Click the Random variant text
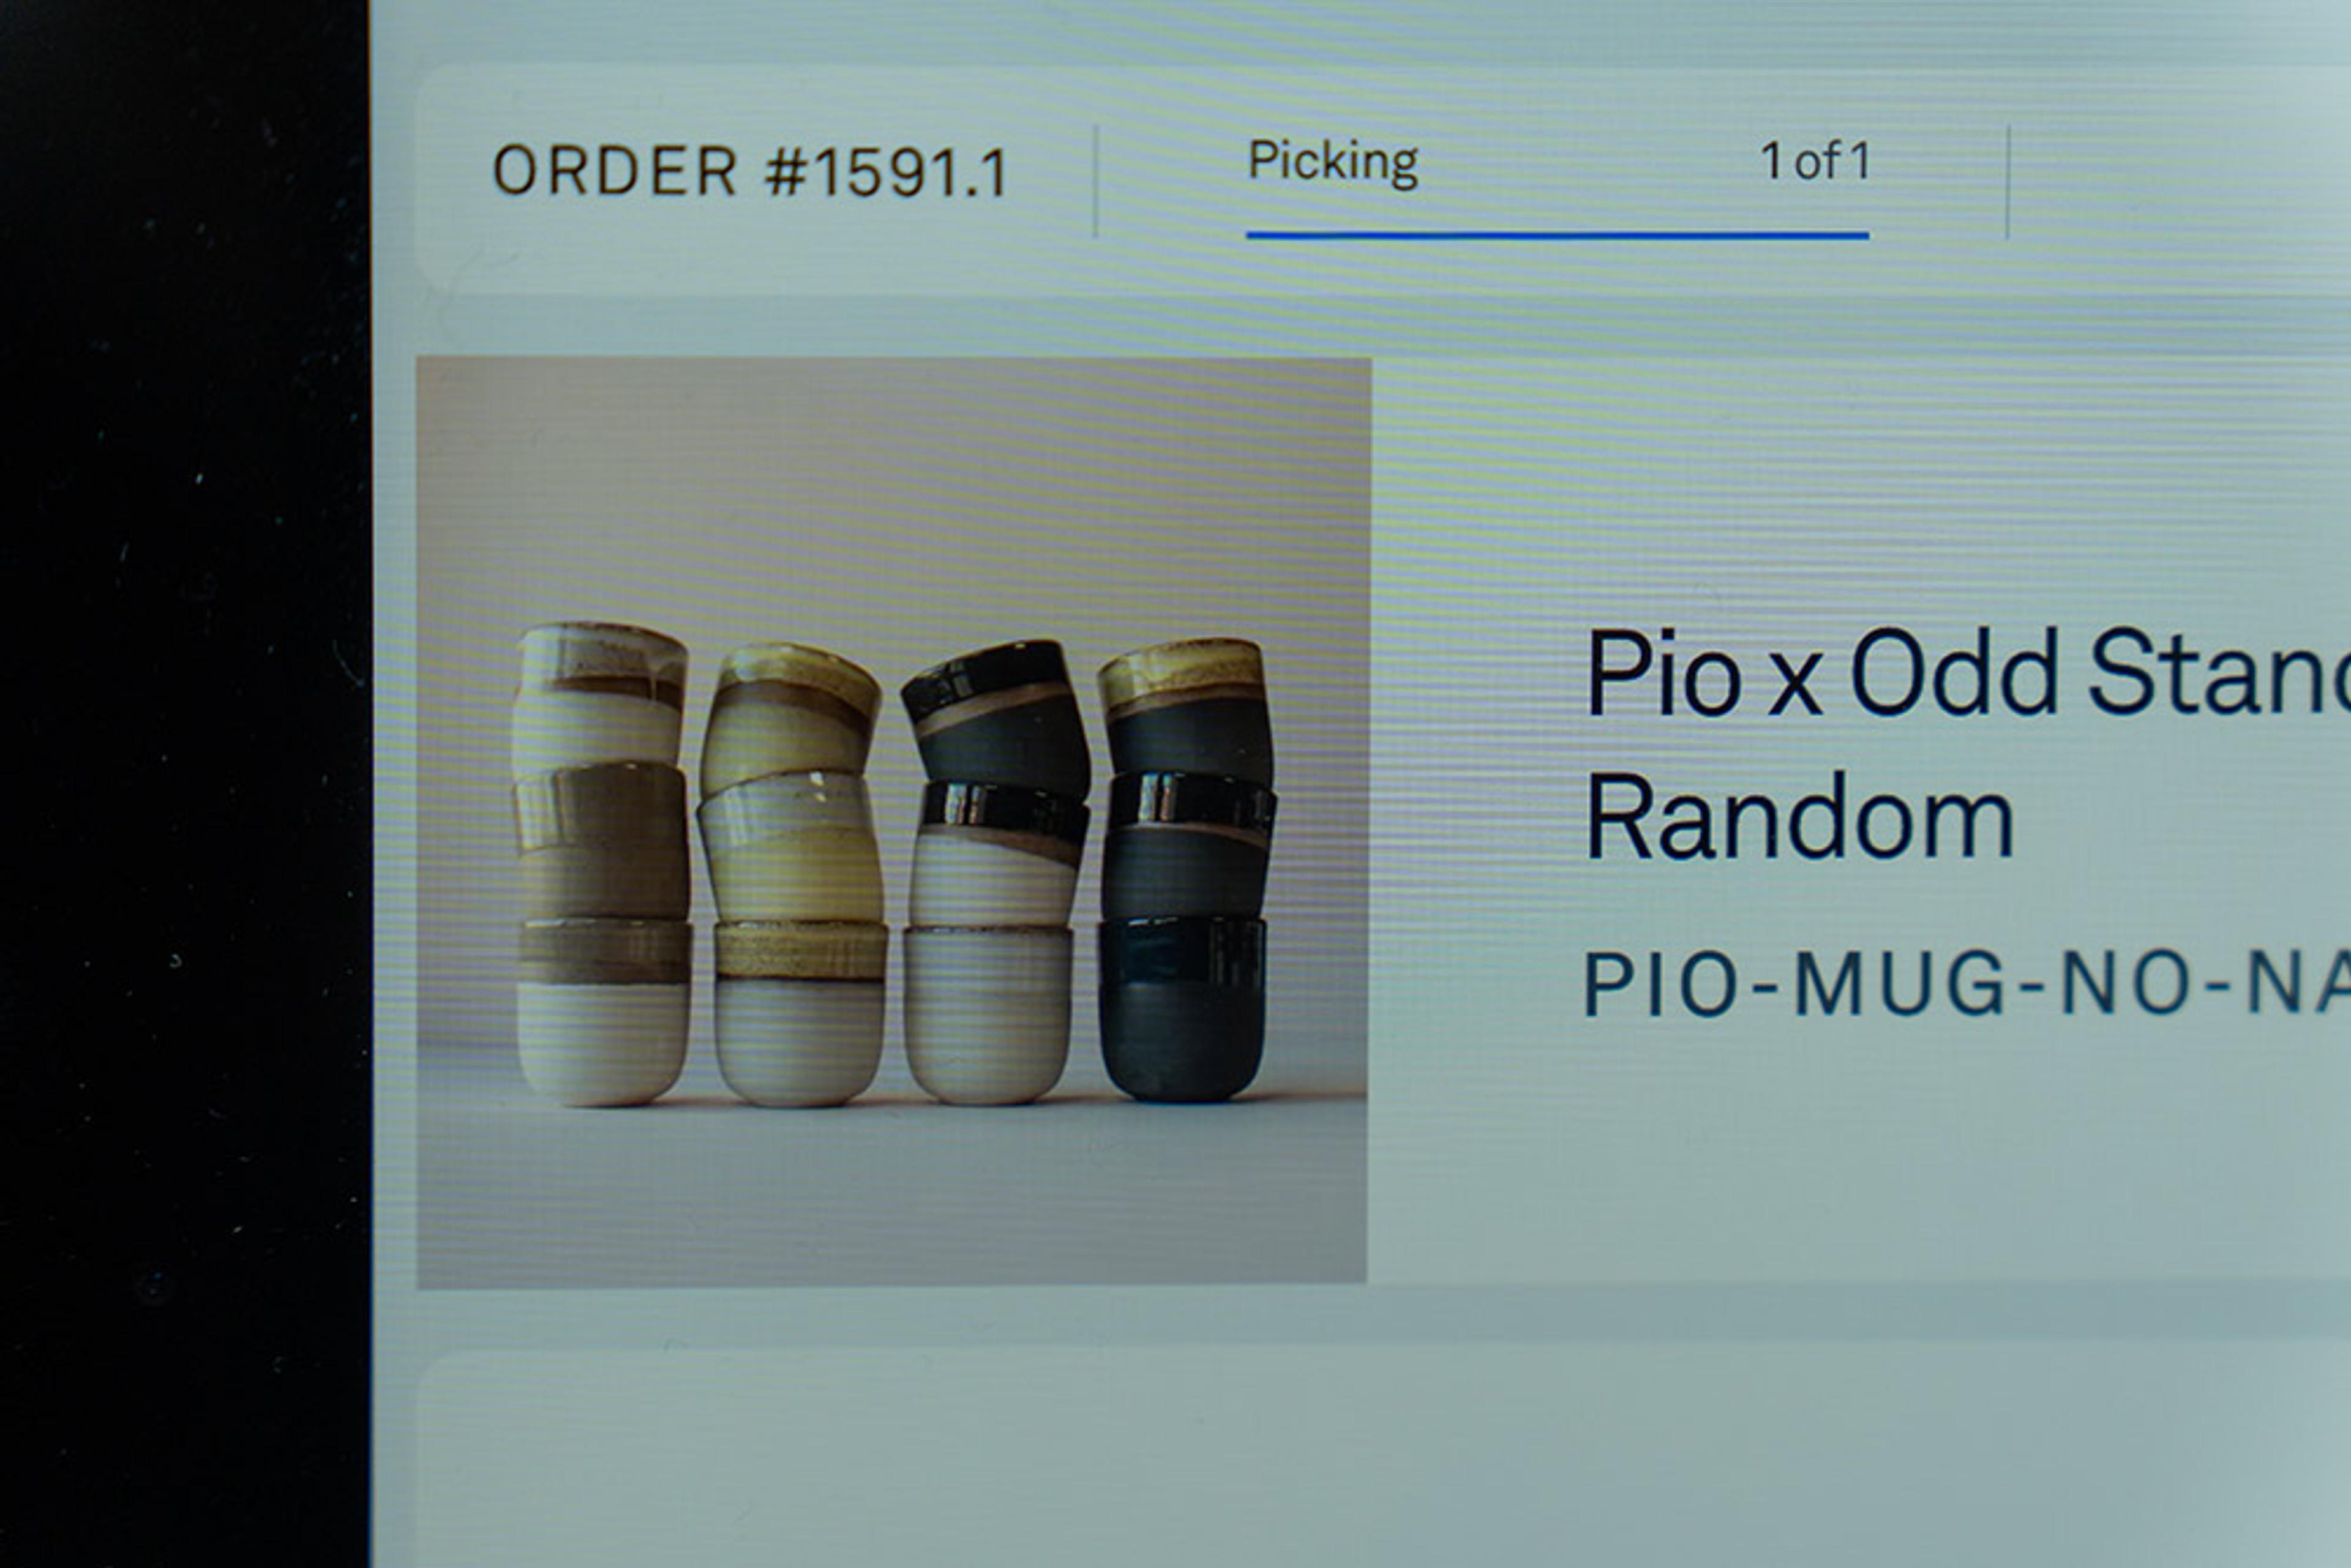 click(1799, 818)
